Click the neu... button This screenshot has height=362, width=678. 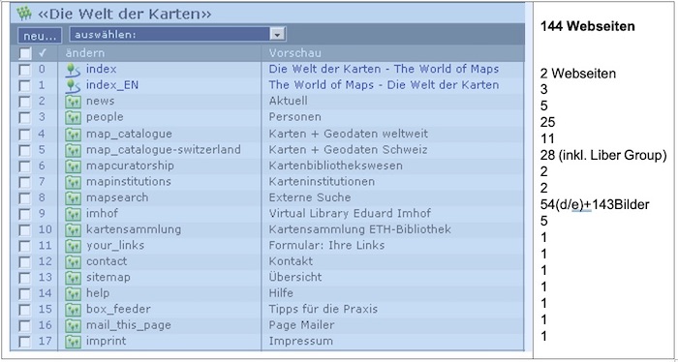tap(40, 36)
